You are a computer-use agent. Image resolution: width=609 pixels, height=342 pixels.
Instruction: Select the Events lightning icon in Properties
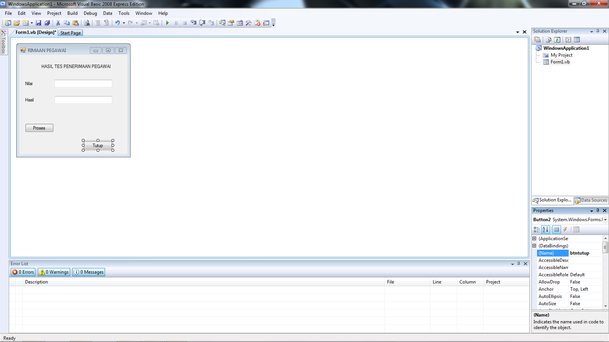[x=566, y=230]
